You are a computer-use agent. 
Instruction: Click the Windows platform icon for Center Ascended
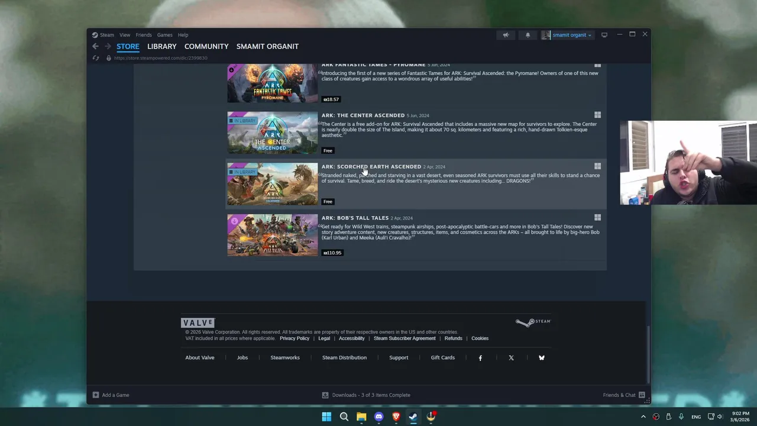(x=597, y=115)
